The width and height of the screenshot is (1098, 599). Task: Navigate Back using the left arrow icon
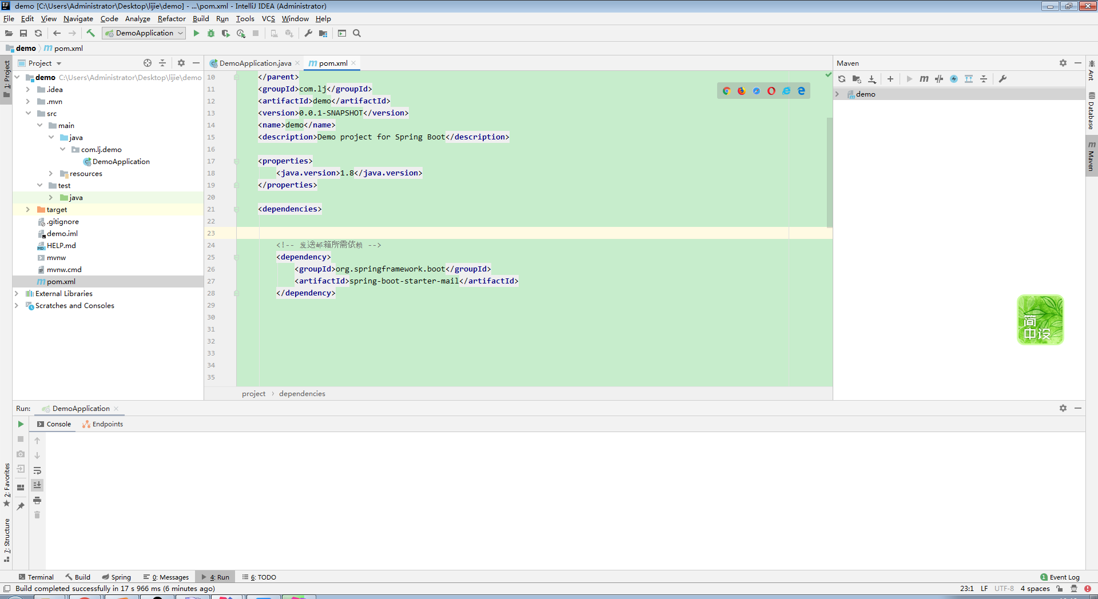pos(57,33)
